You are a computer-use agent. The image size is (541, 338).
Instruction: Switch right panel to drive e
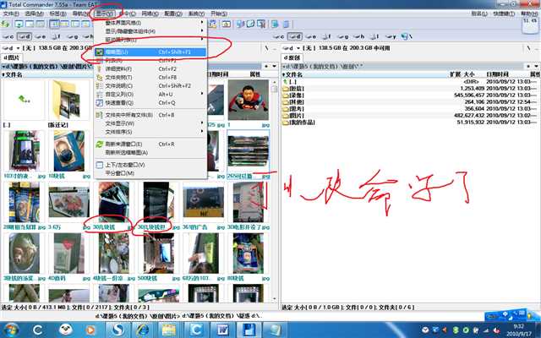click(x=311, y=36)
